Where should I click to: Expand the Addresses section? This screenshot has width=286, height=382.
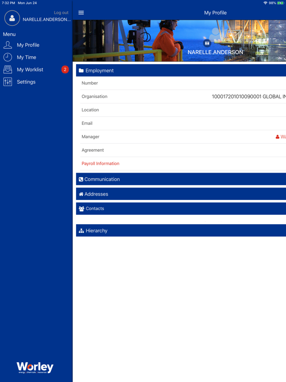181,194
